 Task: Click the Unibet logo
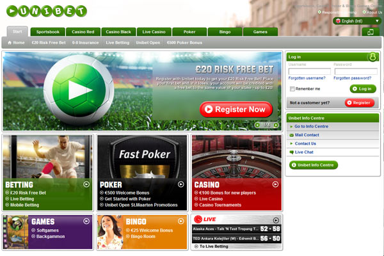click(x=47, y=11)
